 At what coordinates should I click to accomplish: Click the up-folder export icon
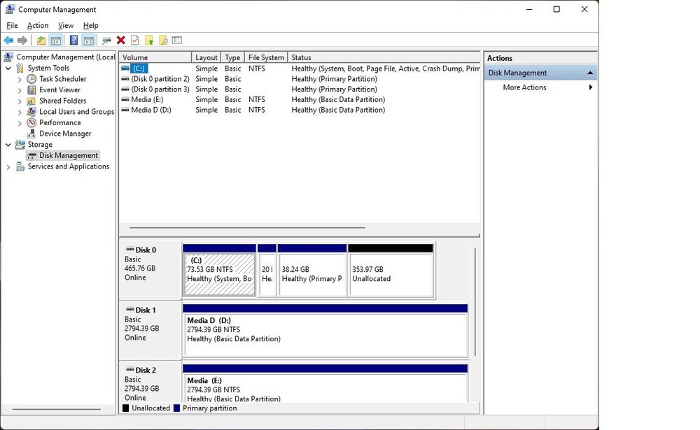pos(149,40)
